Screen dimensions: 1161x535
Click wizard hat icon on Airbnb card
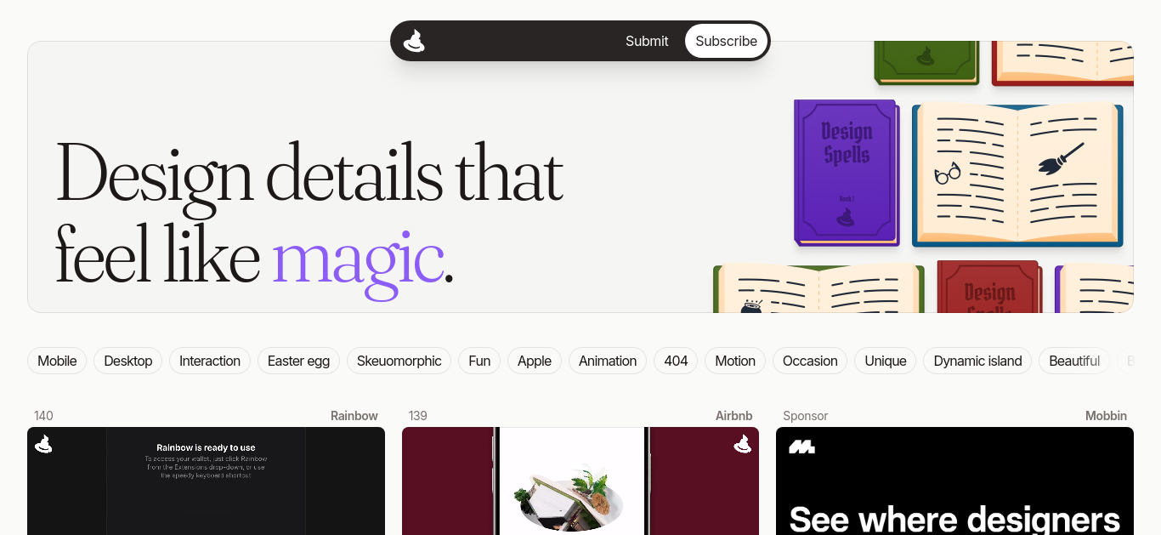click(743, 444)
